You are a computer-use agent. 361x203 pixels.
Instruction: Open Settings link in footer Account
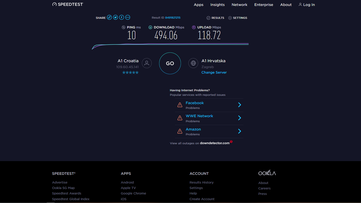click(x=196, y=188)
